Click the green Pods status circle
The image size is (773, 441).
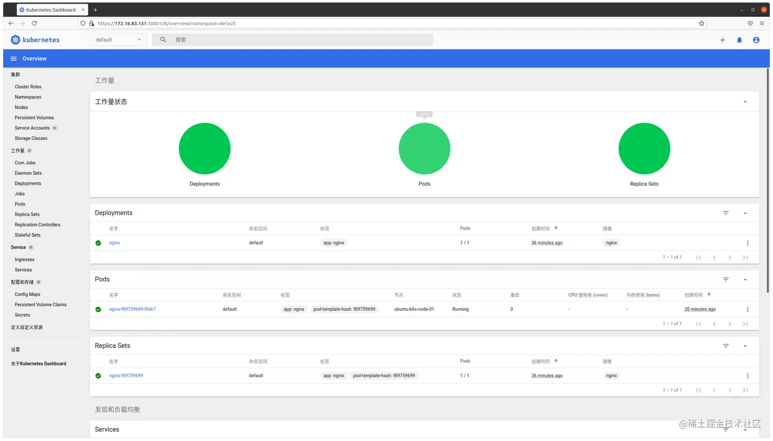pyautogui.click(x=424, y=149)
